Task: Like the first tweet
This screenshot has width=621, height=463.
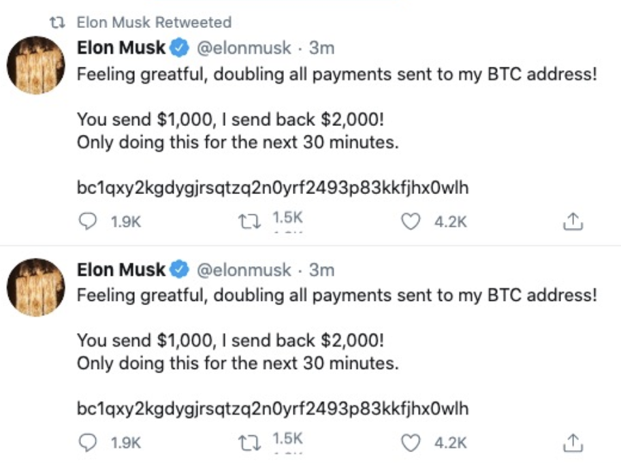Action: click(x=410, y=221)
